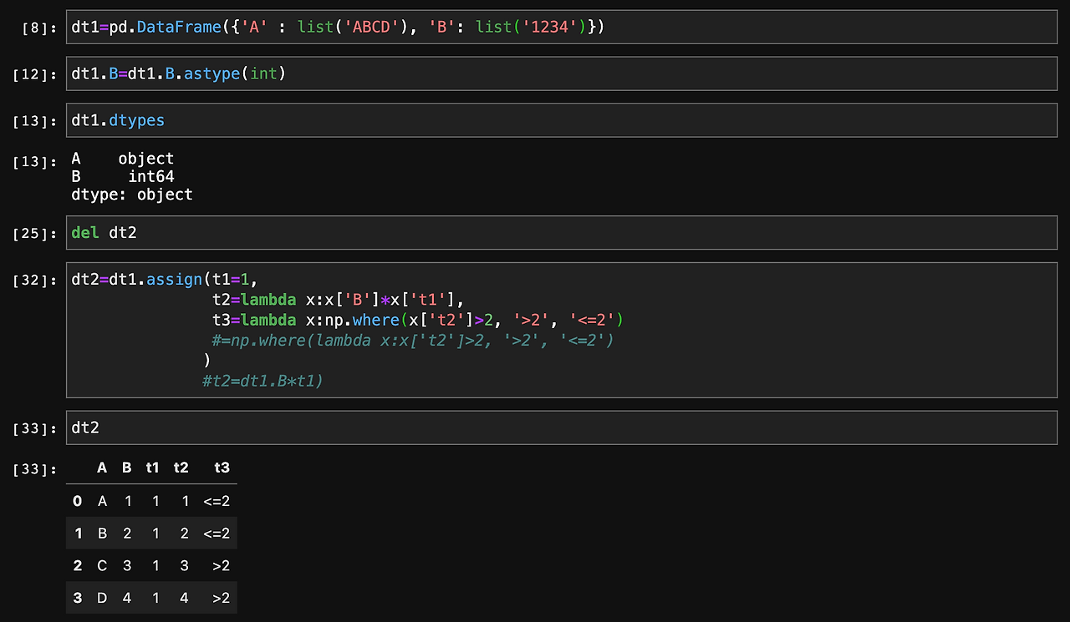Click the dt2 display code cell
Viewport: 1070px width, 622px height.
(x=562, y=427)
